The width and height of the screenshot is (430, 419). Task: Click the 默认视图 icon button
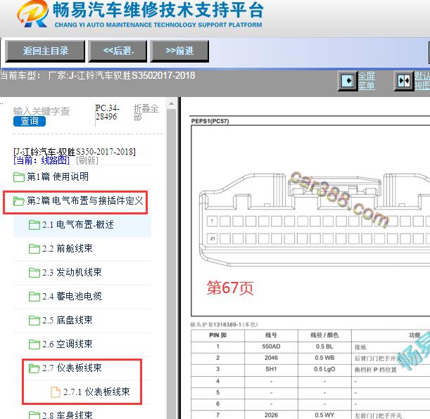point(404,81)
